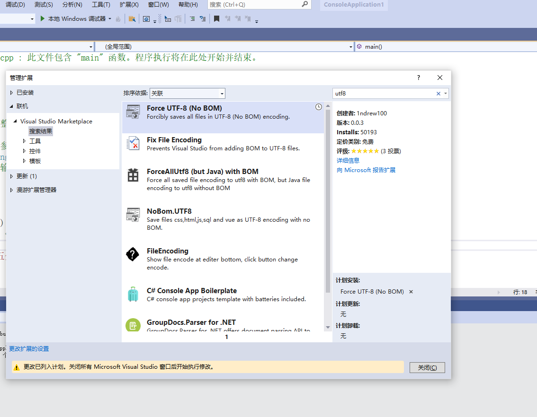
Task: Click the utf8 extension search field
Action: click(x=384, y=93)
